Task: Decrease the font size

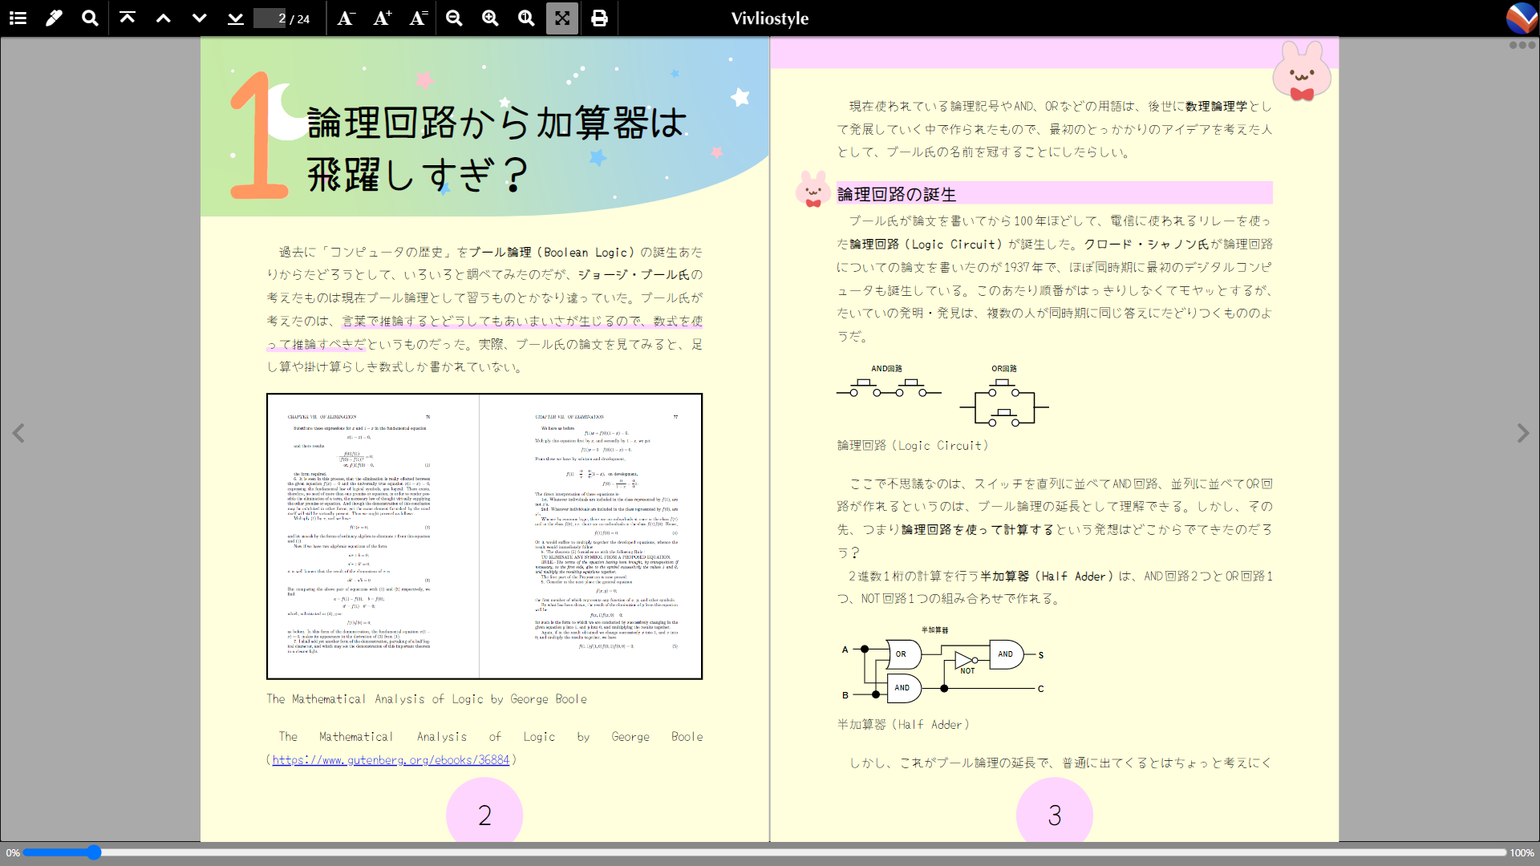Action: click(x=345, y=18)
